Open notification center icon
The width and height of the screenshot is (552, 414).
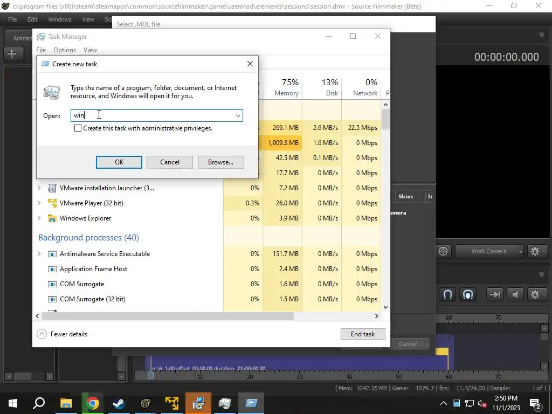(x=535, y=403)
